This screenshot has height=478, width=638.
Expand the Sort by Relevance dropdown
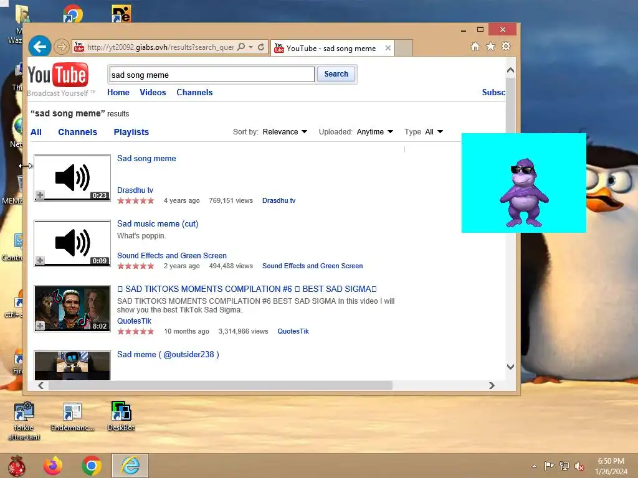[x=284, y=132]
